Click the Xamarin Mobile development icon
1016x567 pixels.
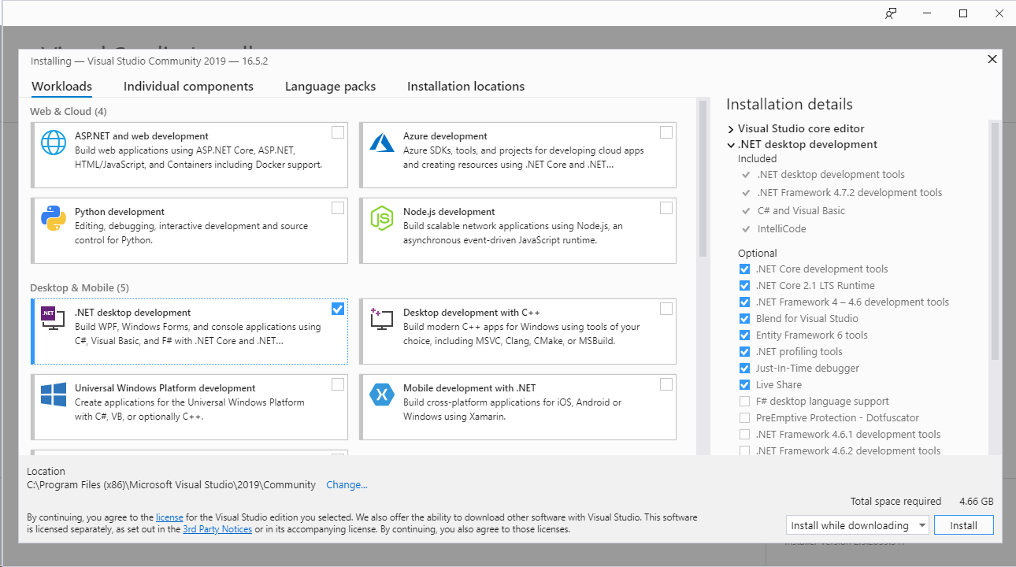(382, 395)
